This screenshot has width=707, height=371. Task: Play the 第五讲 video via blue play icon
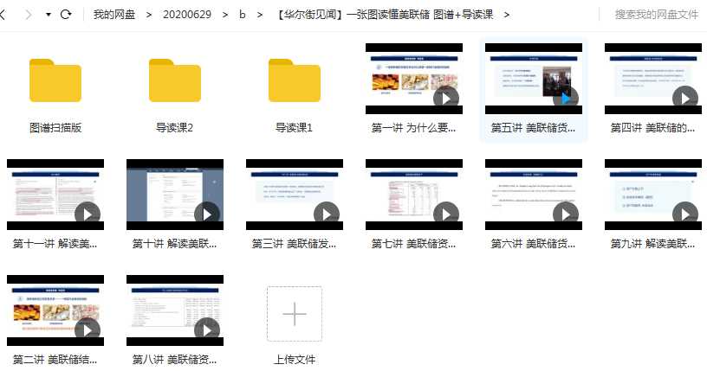[566, 98]
